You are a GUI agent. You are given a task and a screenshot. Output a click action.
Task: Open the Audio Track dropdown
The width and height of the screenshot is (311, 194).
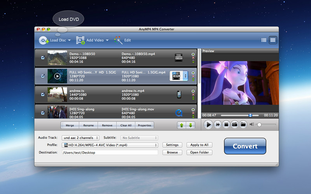[x=80, y=138]
